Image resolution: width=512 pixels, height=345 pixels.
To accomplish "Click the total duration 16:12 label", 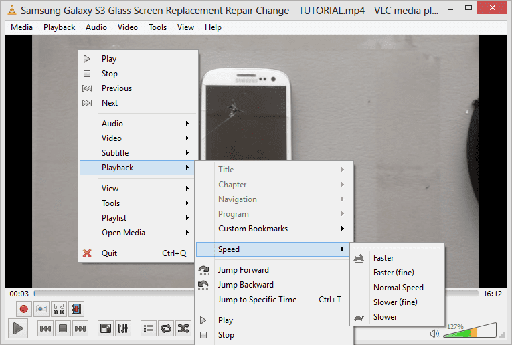I will [x=493, y=294].
